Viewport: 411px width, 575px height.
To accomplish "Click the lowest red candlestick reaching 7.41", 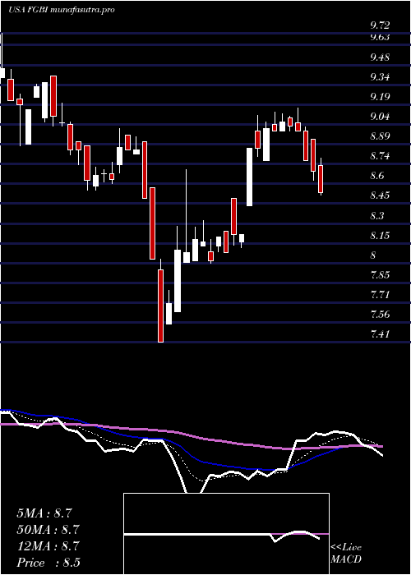I will (x=161, y=306).
